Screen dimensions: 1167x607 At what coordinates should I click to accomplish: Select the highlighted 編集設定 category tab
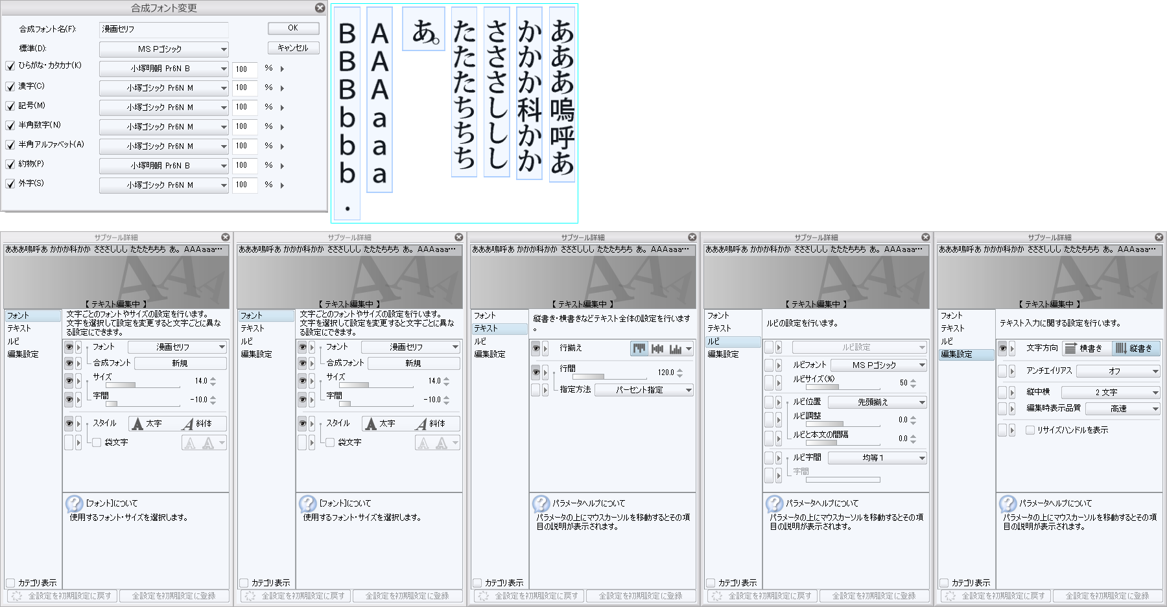click(x=965, y=354)
